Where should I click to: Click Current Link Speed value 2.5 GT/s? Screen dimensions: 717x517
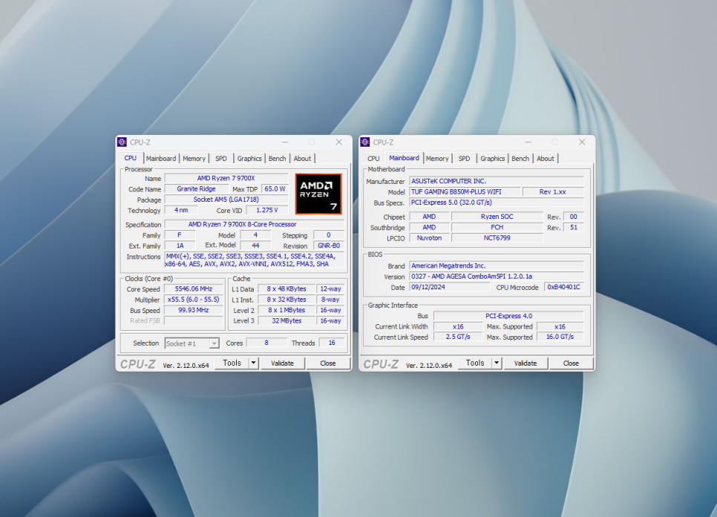coord(458,337)
